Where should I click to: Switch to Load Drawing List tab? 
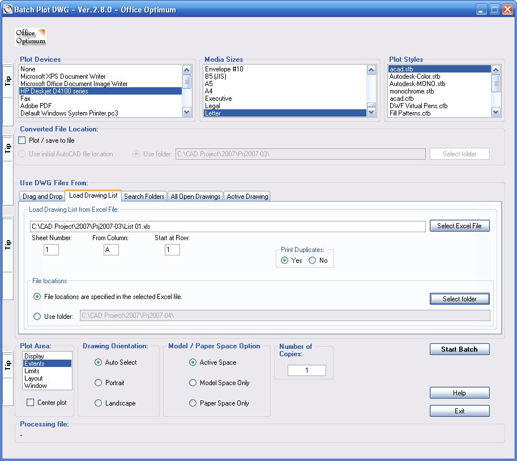point(93,195)
